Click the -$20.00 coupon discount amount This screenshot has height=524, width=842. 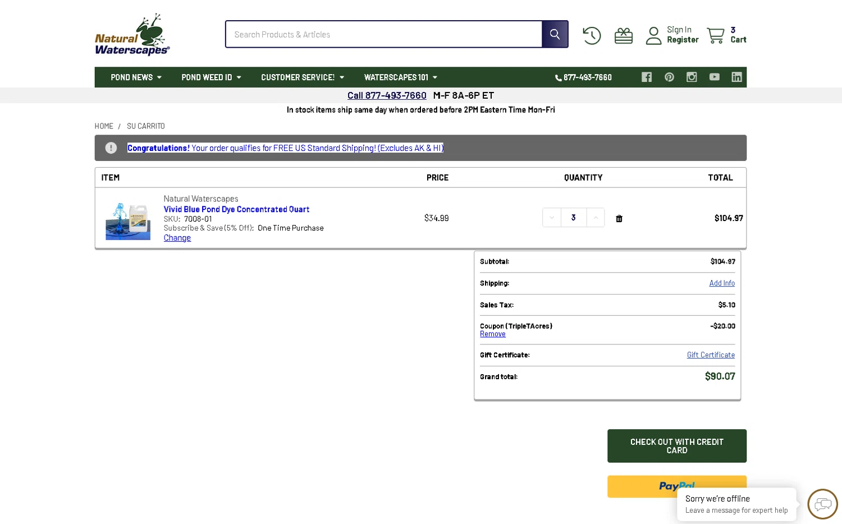pyautogui.click(x=723, y=326)
